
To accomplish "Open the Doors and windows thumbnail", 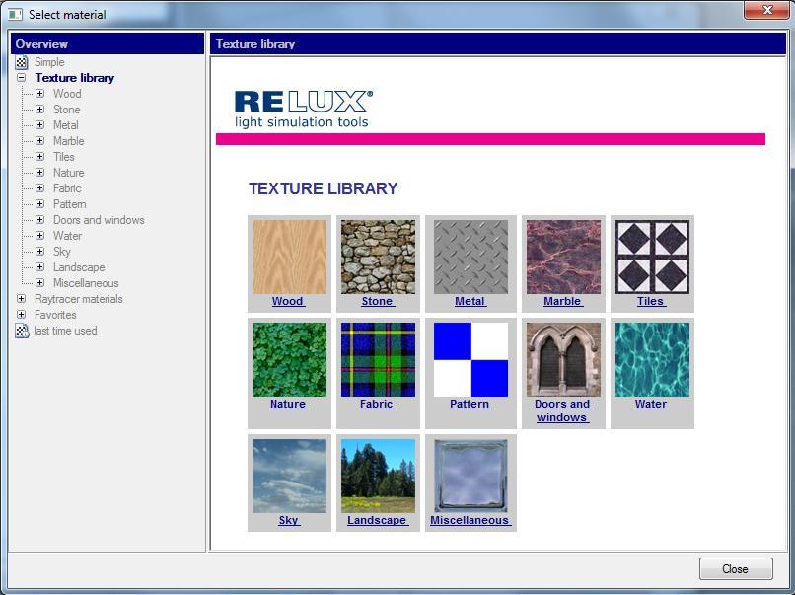I will coord(563,359).
